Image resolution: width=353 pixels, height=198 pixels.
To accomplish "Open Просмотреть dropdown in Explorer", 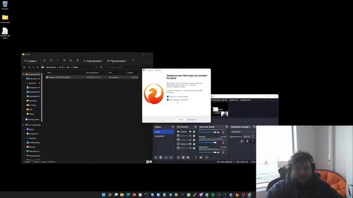I will 117,61.
